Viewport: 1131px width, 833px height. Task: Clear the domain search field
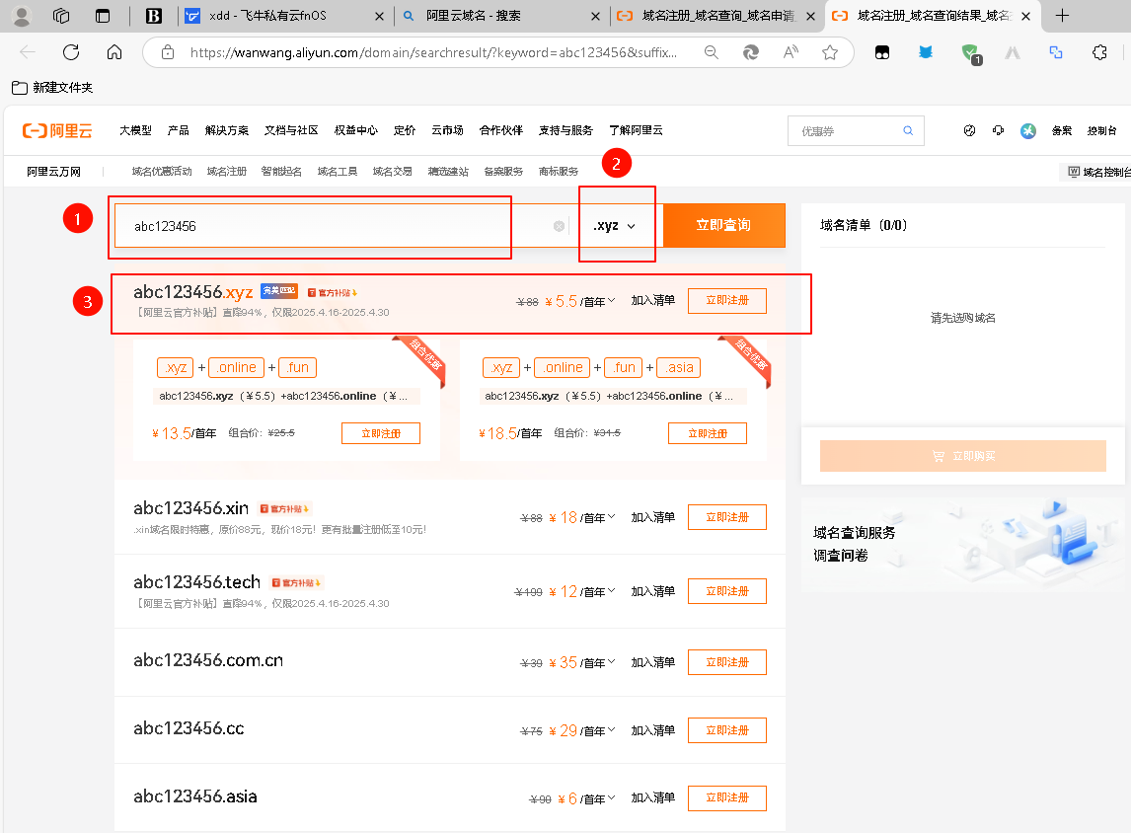(559, 226)
